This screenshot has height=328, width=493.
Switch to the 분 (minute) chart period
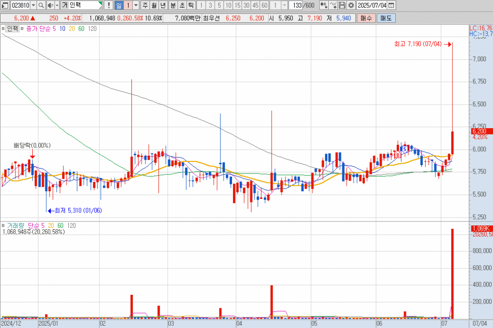pyautogui.click(x=173, y=5)
